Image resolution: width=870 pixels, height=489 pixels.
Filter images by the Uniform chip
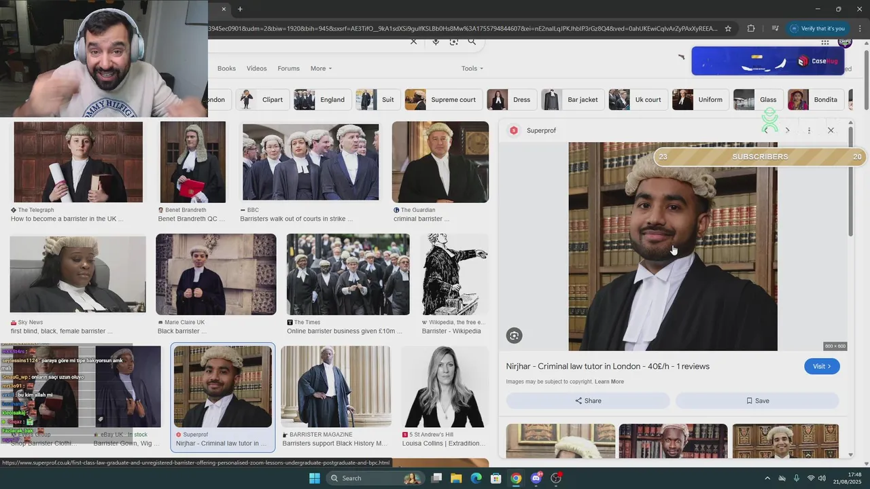pyautogui.click(x=700, y=100)
